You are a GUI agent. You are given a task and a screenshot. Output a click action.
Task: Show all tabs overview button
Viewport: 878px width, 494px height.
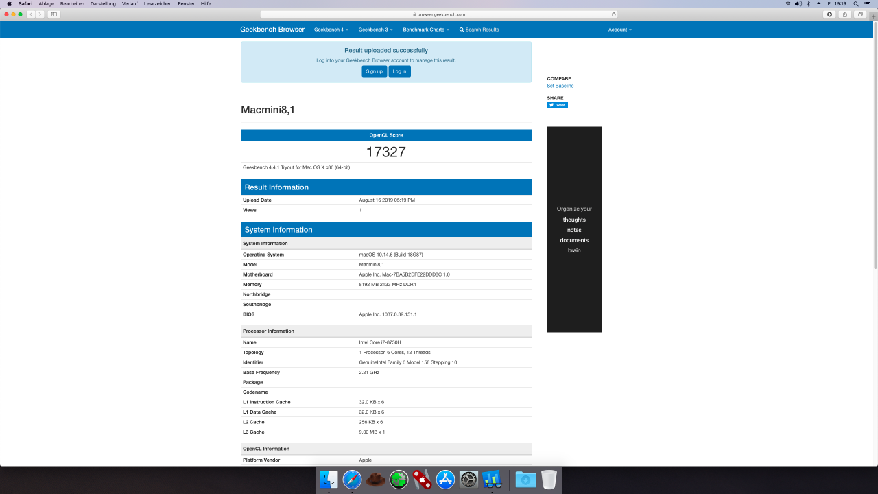pyautogui.click(x=860, y=14)
